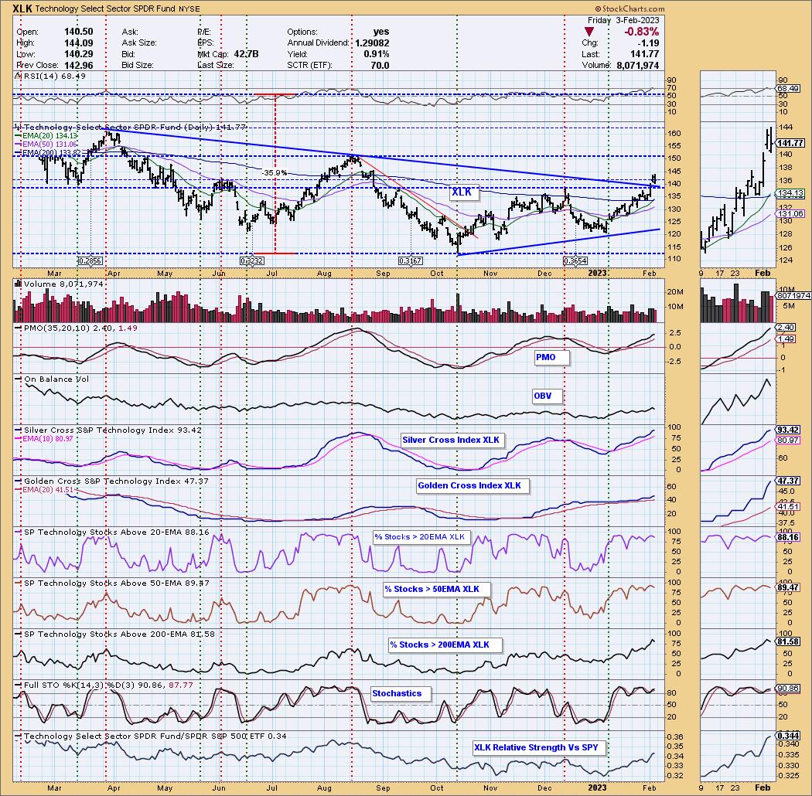The height and width of the screenshot is (796, 812).
Task: Click the RSI(14) 68.49 panel label
Action: point(54,76)
